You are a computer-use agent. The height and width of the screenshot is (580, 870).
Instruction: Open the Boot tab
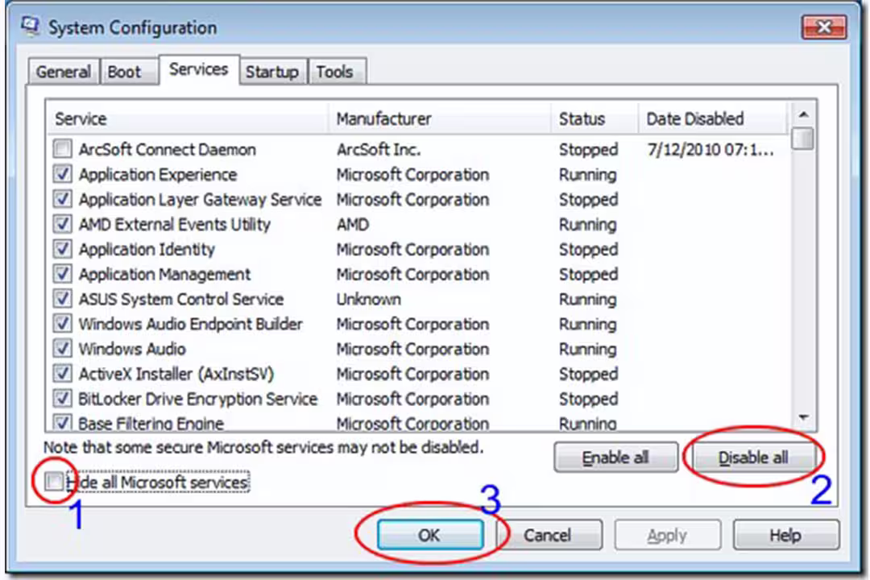click(x=124, y=72)
